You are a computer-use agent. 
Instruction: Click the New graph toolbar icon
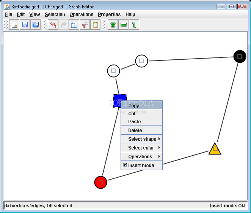pos(14,25)
